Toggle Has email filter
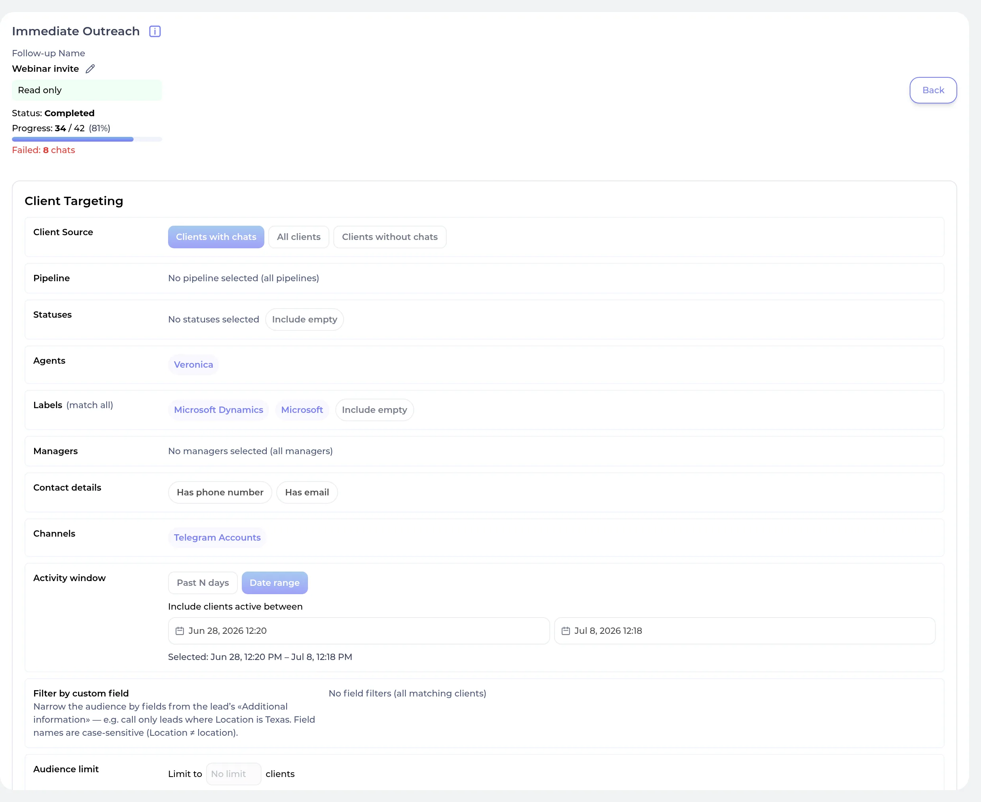The height and width of the screenshot is (802, 981). point(307,493)
